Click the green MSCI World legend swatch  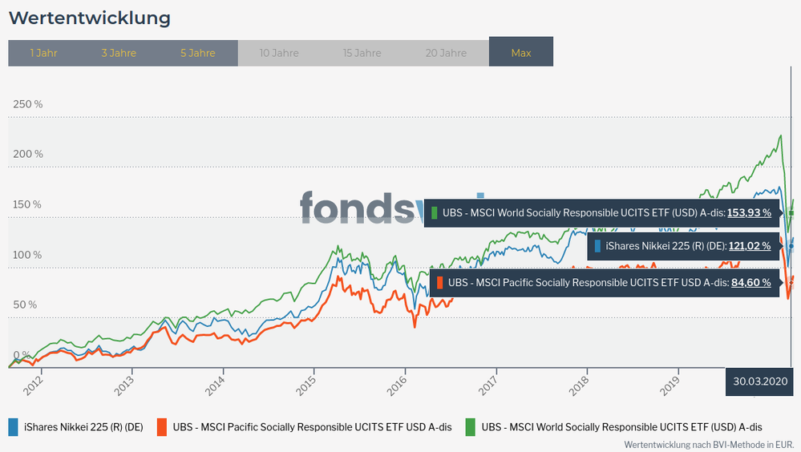click(x=471, y=427)
